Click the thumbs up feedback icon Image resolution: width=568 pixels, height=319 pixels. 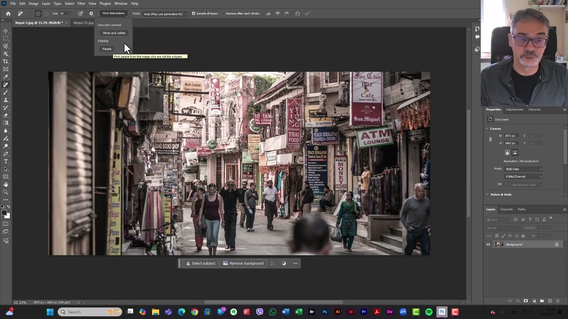(268, 14)
